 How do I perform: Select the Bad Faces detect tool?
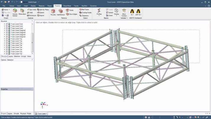85,9
